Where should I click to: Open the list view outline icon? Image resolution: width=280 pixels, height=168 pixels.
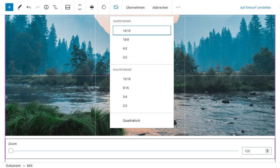point(55,7)
